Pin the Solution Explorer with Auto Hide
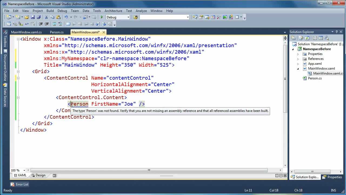The height and width of the screenshot is (195, 346). [337, 32]
